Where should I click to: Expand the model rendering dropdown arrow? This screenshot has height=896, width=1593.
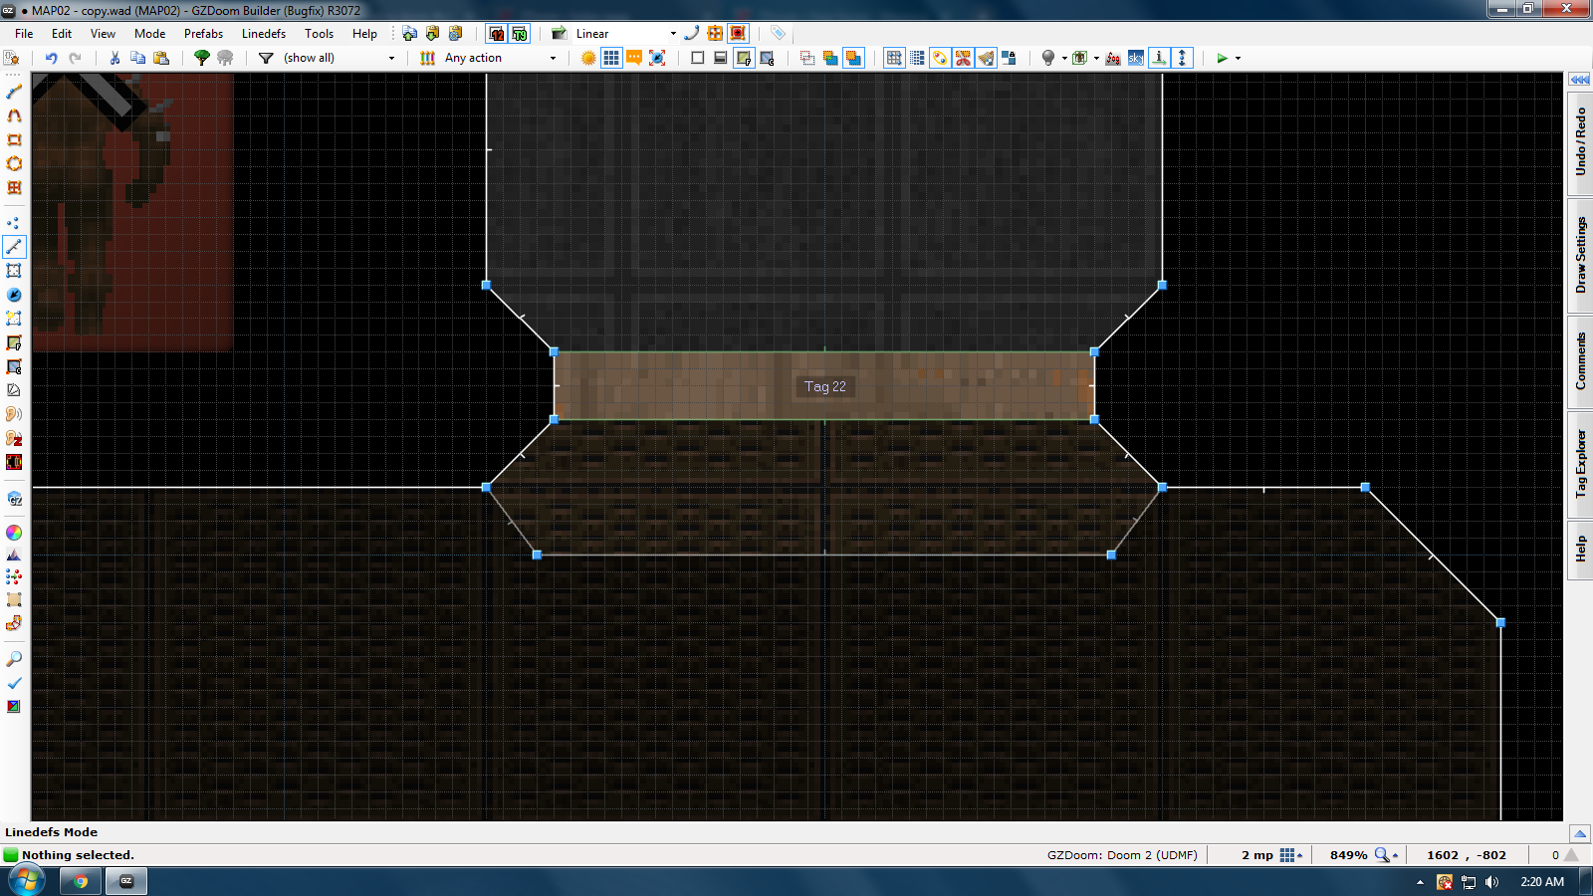click(1096, 58)
